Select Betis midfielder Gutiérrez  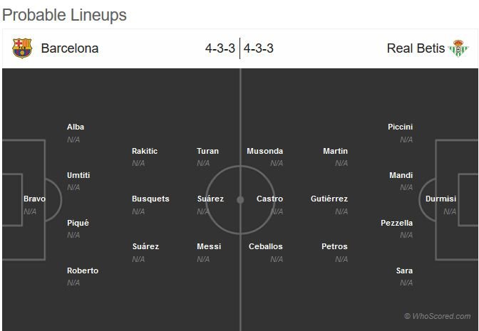[x=329, y=199]
